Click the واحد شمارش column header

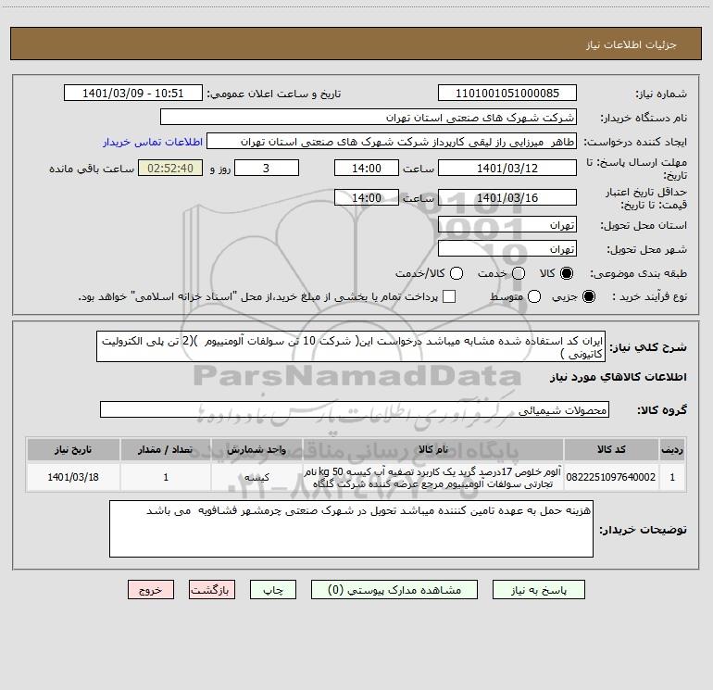pos(256,449)
